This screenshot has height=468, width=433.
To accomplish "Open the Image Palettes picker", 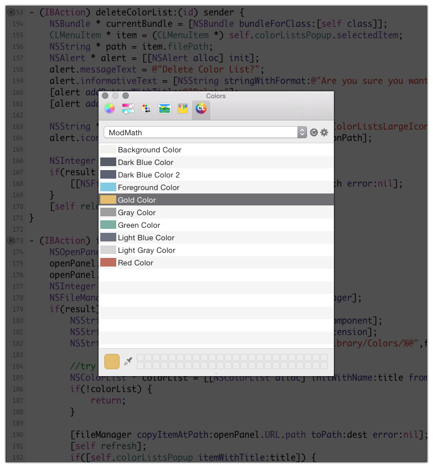I will pos(165,108).
